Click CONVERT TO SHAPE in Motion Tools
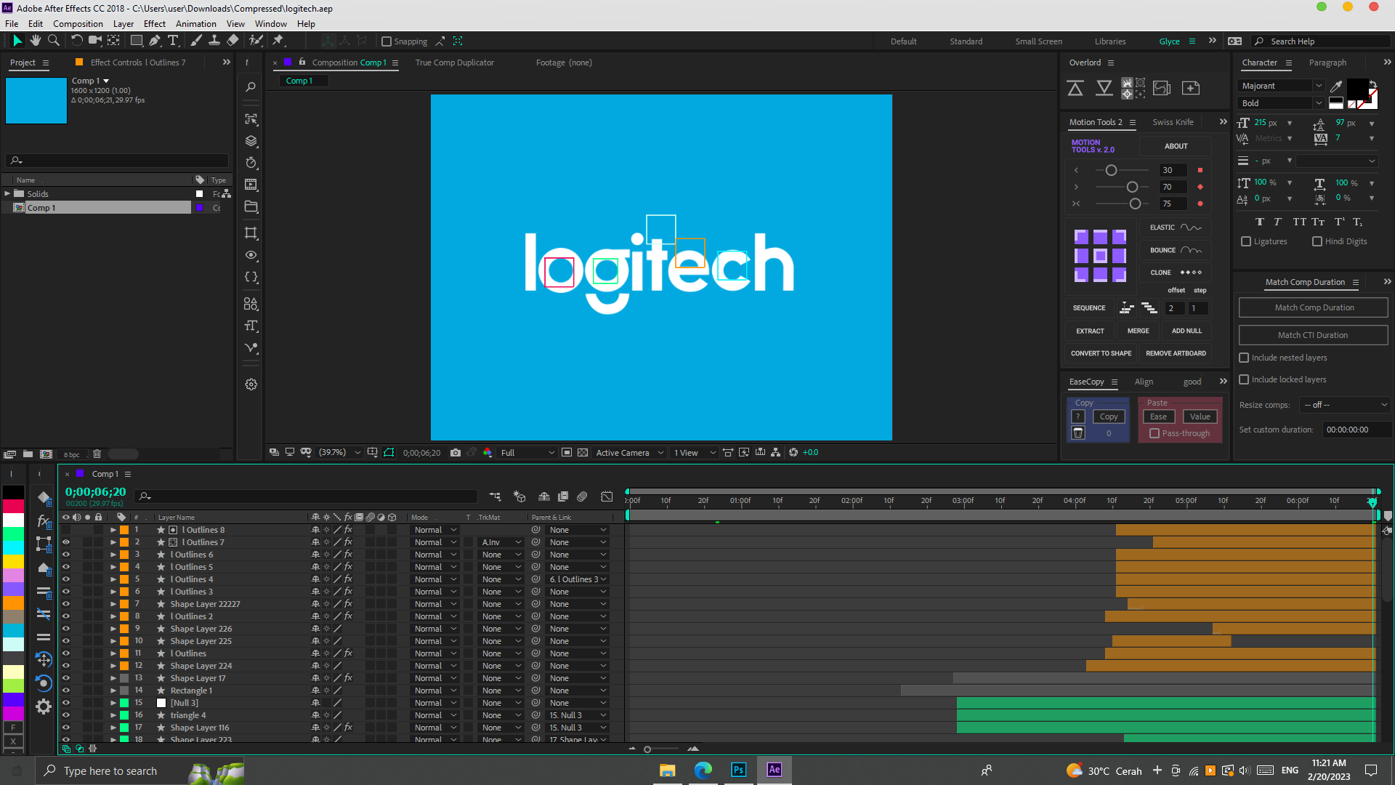 pyautogui.click(x=1101, y=353)
